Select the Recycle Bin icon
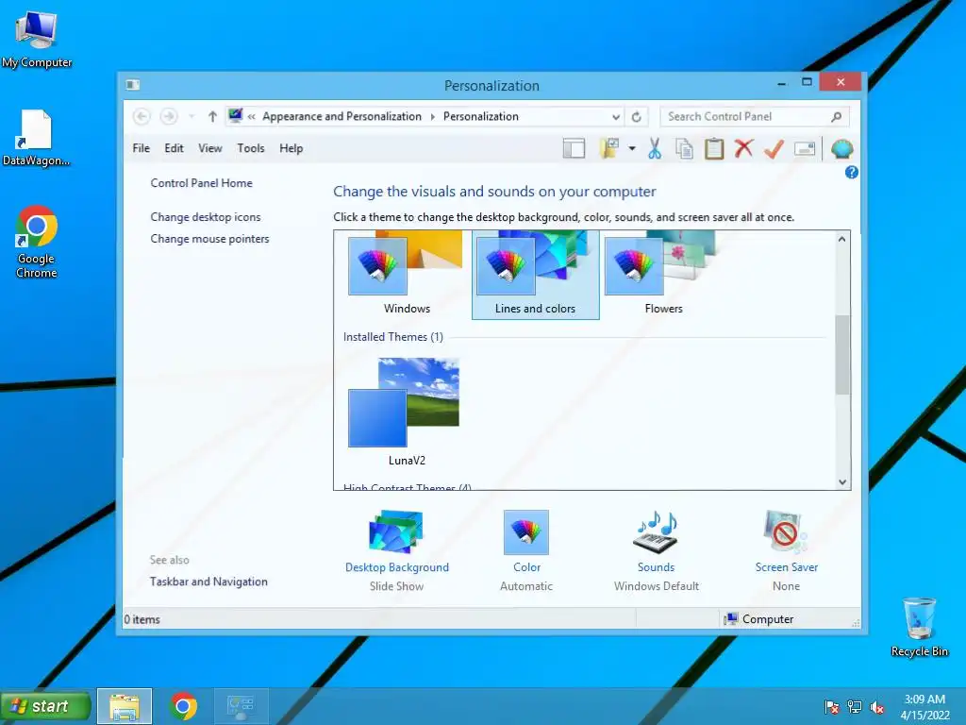 point(919,627)
